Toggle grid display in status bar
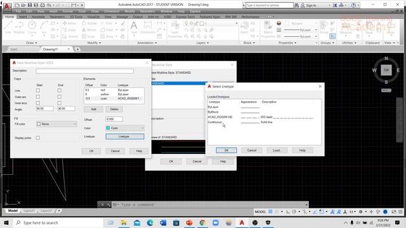Viewport: 406px width, 228px height. [x=270, y=212]
